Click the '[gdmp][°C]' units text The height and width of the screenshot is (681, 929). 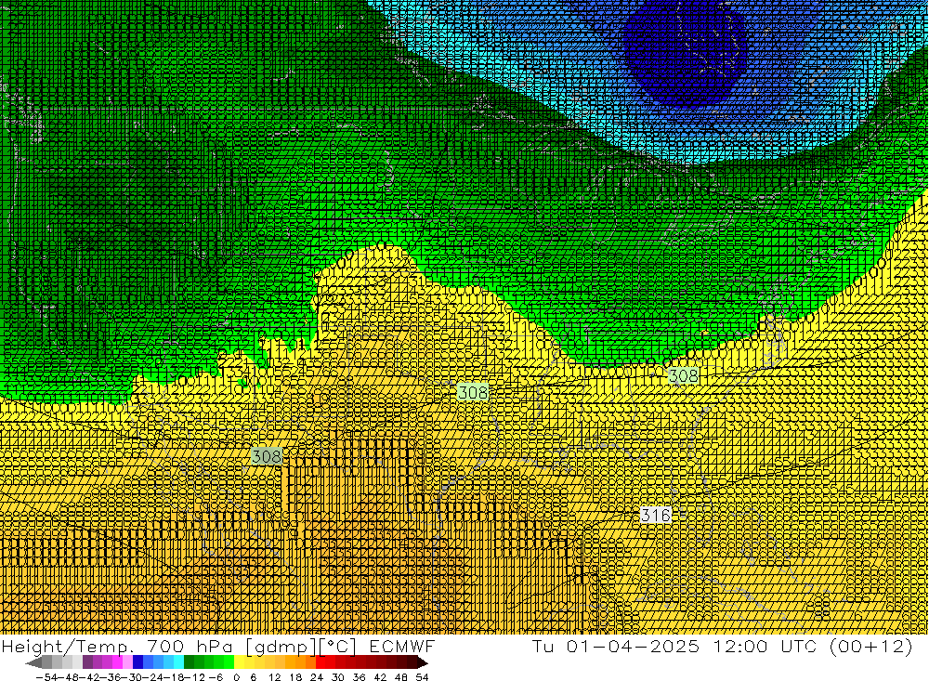(300, 646)
